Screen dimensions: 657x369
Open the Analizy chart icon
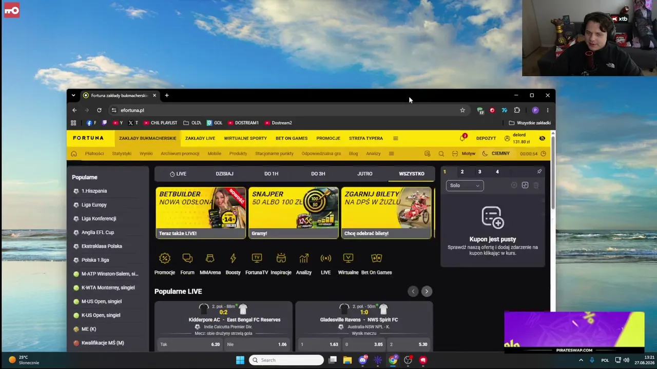click(x=304, y=258)
